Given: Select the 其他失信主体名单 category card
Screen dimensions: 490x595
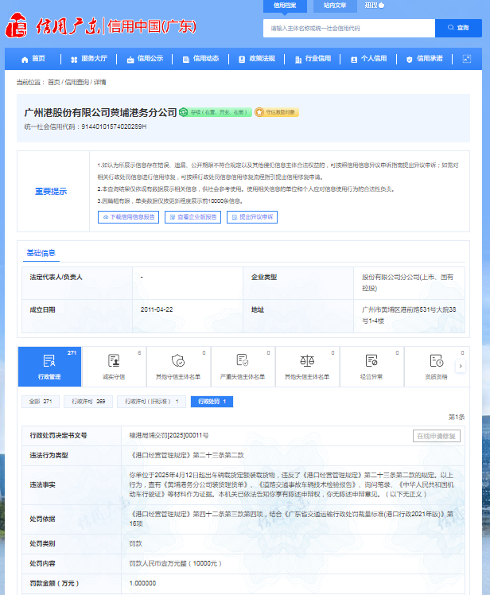Looking at the screenshot, I should click(307, 367).
